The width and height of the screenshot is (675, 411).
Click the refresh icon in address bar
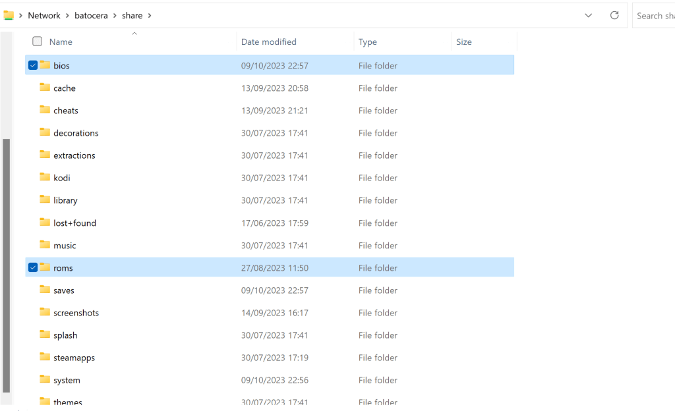614,15
